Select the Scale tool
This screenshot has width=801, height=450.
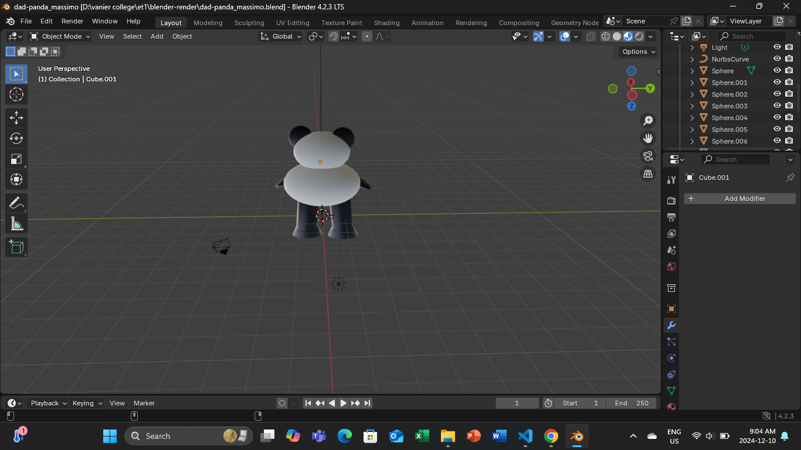[x=16, y=159]
